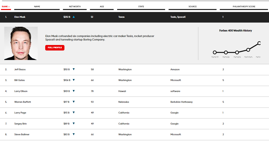This screenshot has height=141, width=269.
Task: Expand the Jeff Bezos row
Action: pyautogui.click(x=20, y=69)
